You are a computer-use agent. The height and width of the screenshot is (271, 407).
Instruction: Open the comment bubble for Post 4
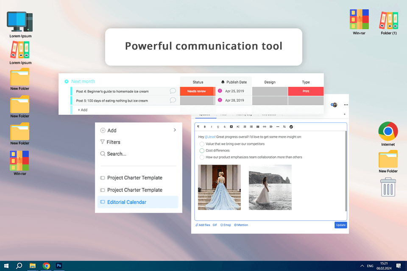[173, 91]
